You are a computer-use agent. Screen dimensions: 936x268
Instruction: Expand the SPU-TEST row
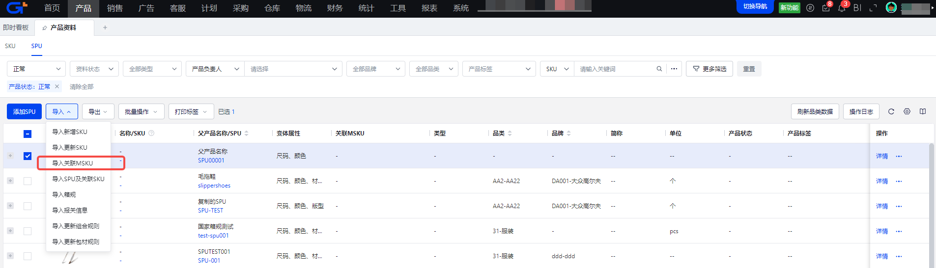coord(10,206)
